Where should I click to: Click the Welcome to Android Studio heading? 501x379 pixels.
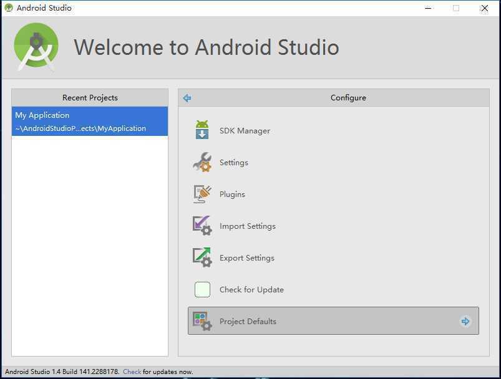click(207, 47)
